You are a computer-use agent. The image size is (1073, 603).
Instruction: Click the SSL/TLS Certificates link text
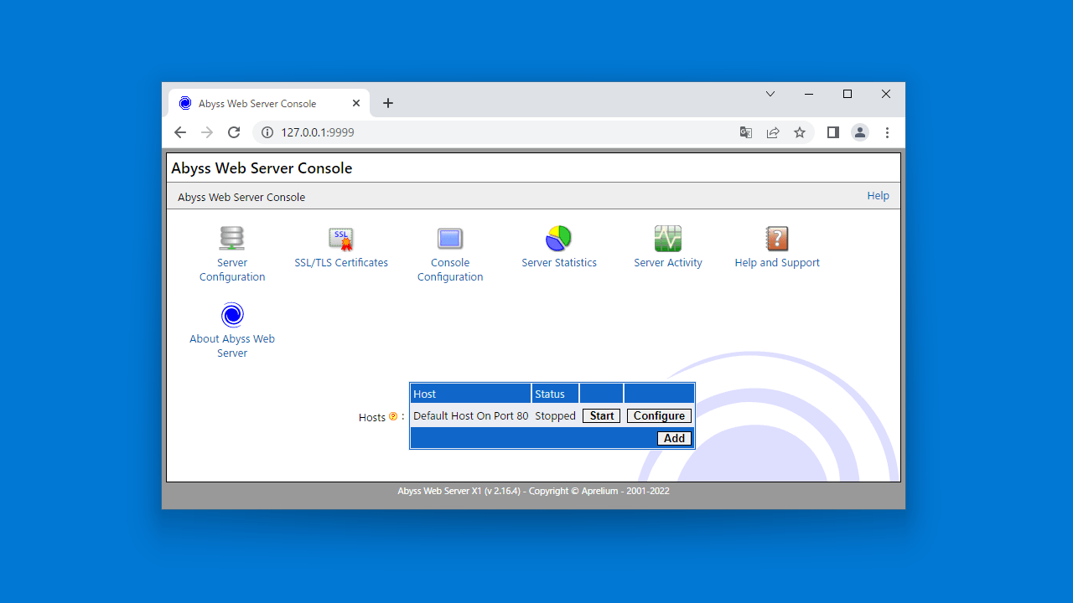click(x=341, y=263)
